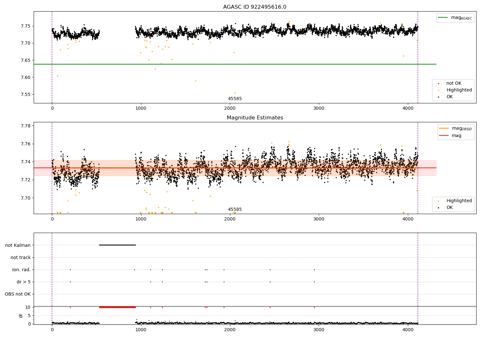
Task: Click the 'dr' axis label
Action: [21, 315]
